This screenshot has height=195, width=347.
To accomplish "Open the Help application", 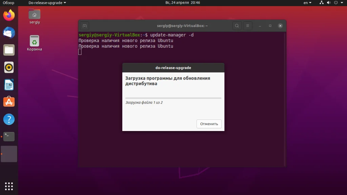I will 8,119.
